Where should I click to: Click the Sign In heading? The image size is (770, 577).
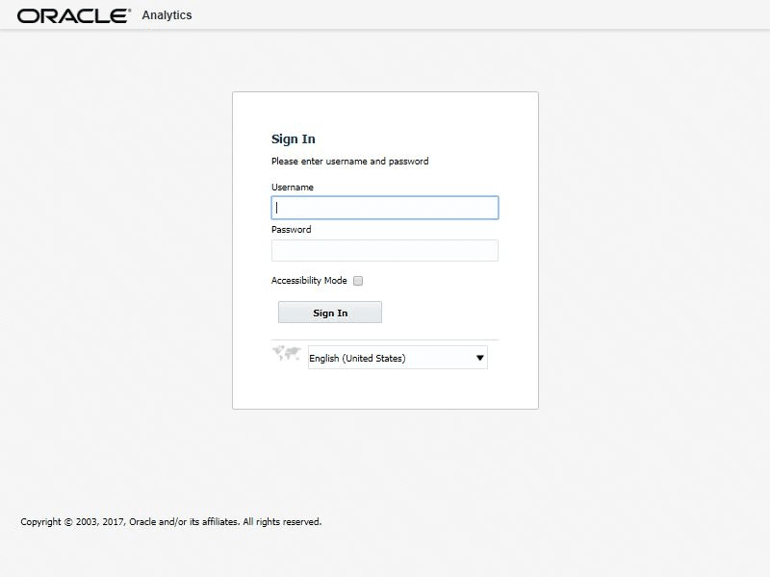point(294,139)
